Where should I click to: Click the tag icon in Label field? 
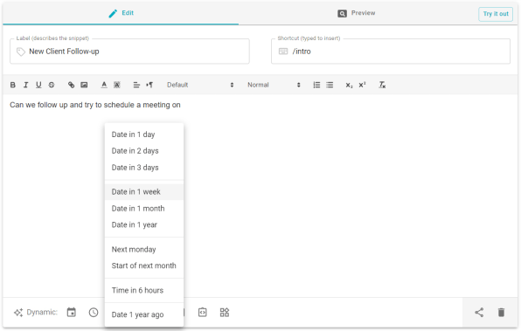(x=21, y=52)
